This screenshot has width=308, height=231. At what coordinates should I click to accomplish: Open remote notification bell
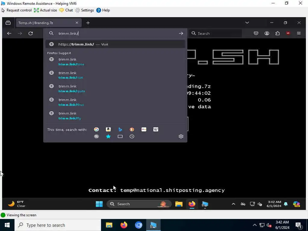click(286, 204)
